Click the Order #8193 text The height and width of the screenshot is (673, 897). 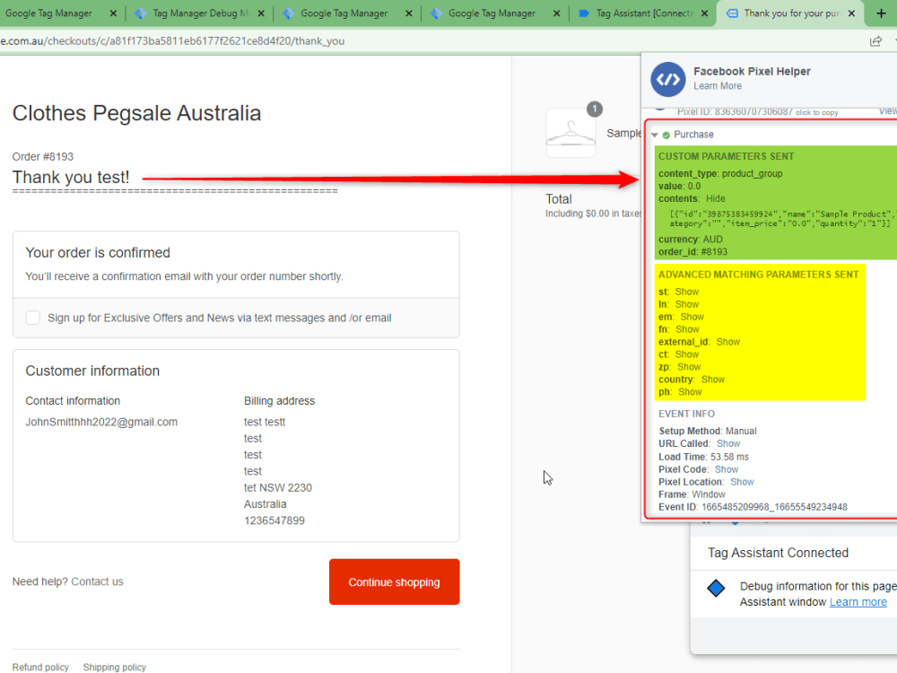(43, 157)
